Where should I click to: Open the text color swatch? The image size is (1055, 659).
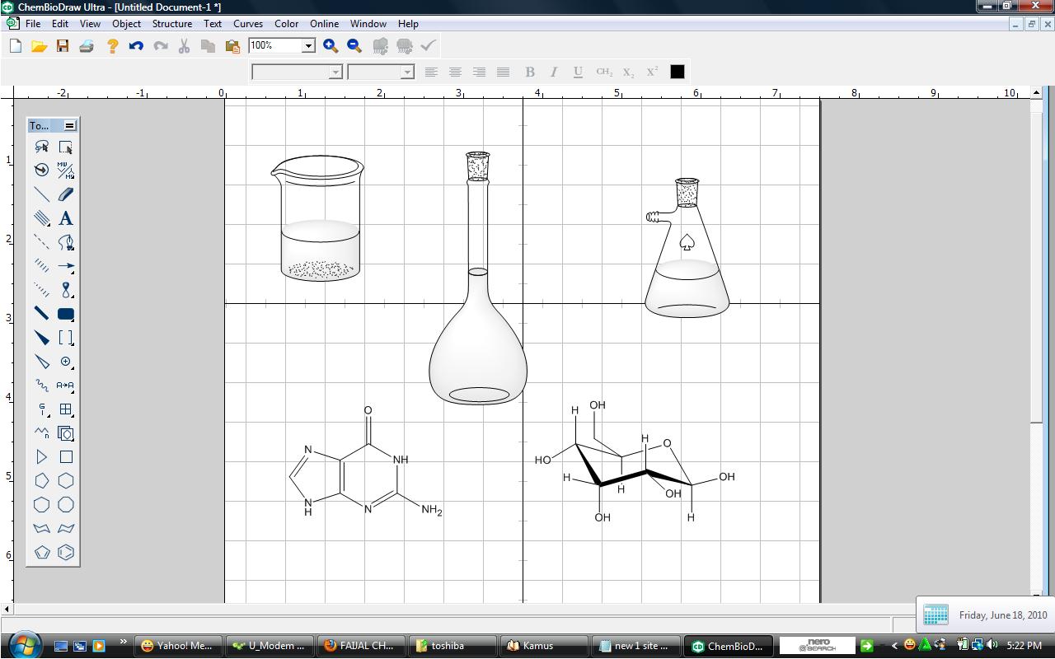[x=677, y=72]
